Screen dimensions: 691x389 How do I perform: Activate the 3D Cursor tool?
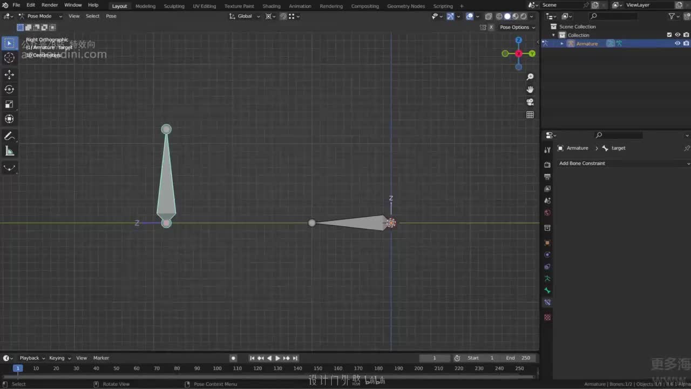[x=9, y=58]
